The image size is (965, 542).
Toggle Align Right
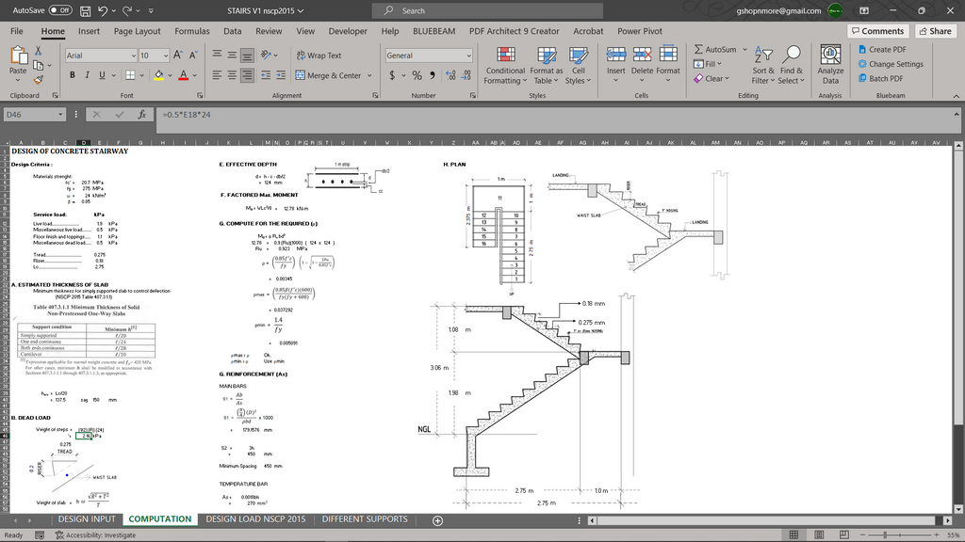(x=247, y=75)
